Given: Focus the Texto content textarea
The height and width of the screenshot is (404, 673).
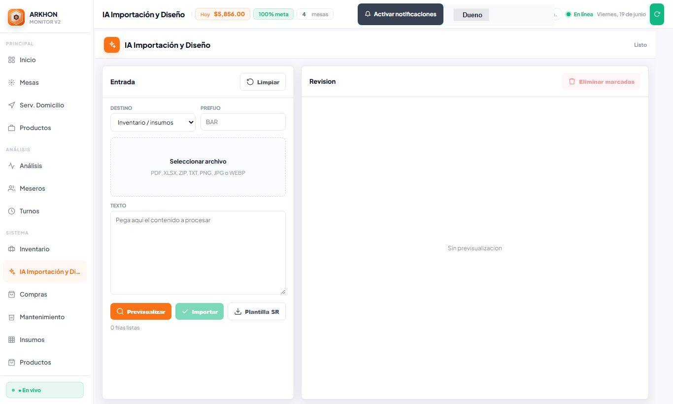Looking at the screenshot, I should click(x=198, y=253).
